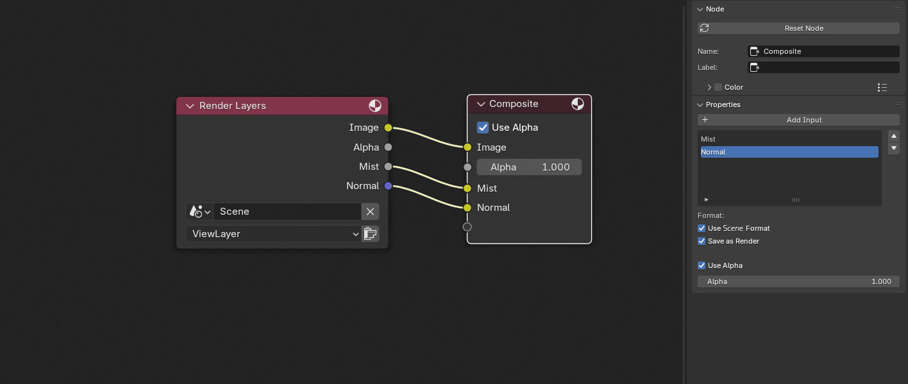Collapse the Properties panel in the sidebar

[x=699, y=104]
